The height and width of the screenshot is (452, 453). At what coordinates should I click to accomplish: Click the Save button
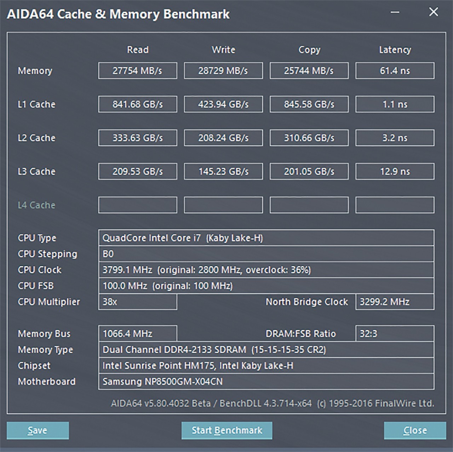tap(38, 430)
